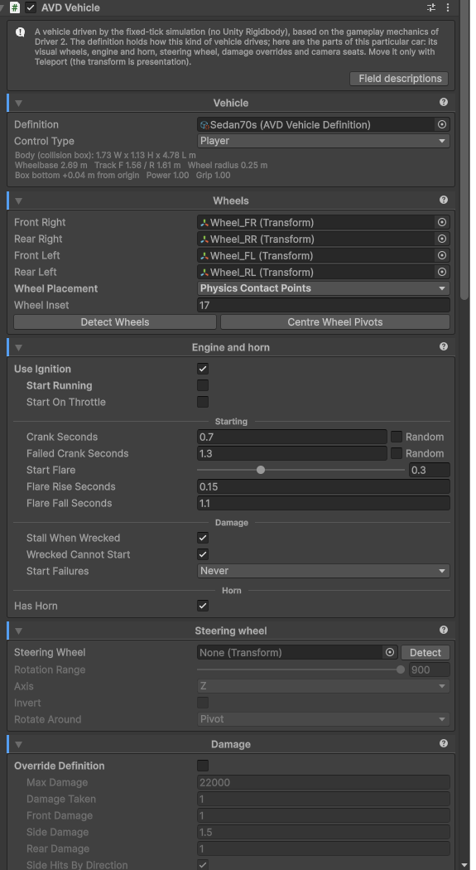Open help for the Damage section

pos(444,743)
